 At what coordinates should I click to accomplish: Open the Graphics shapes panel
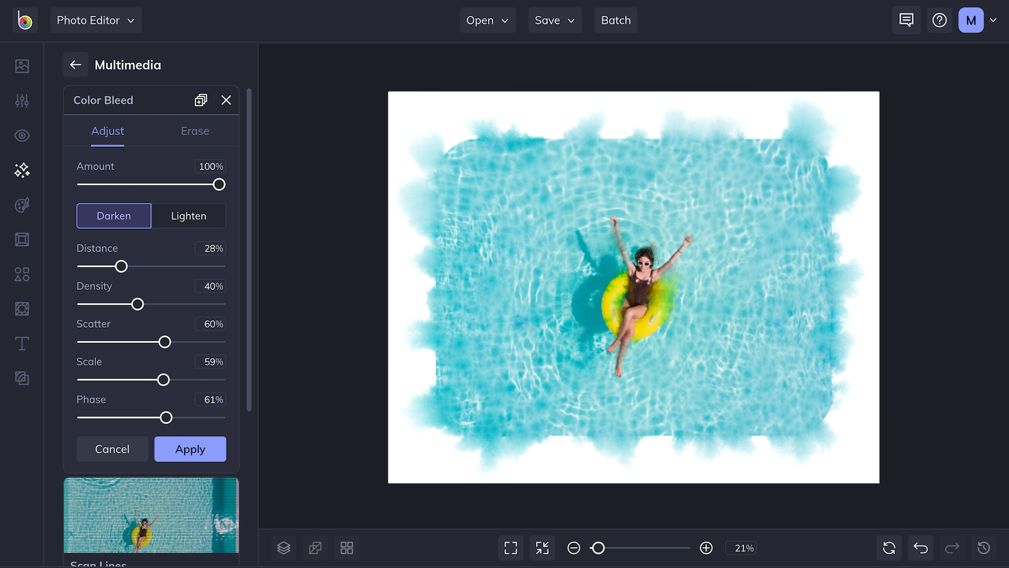(x=21, y=274)
